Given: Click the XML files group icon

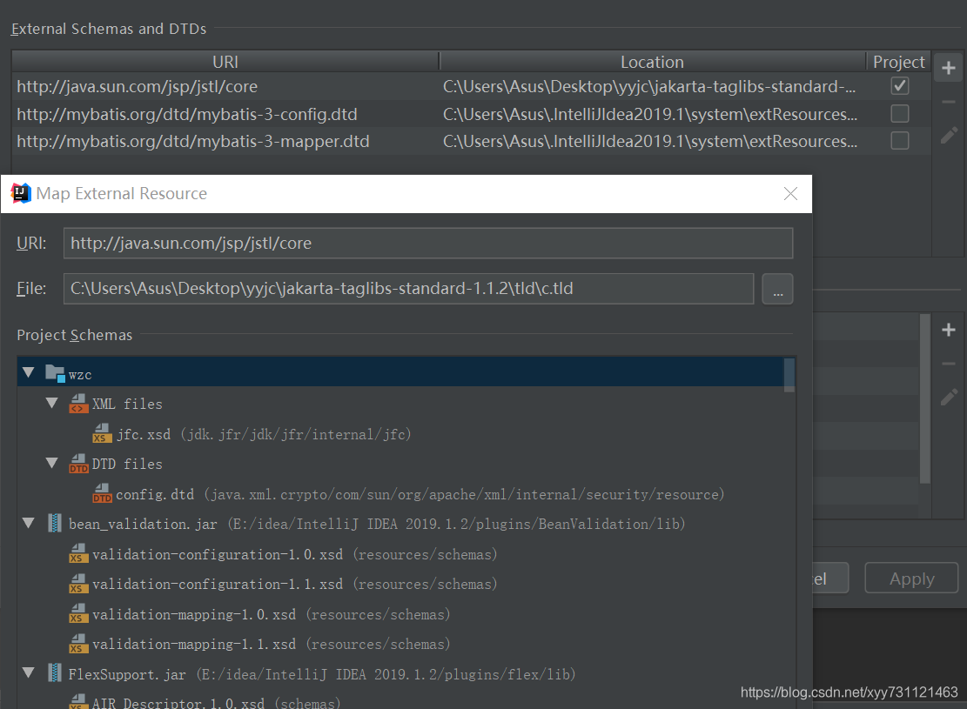Looking at the screenshot, I should [77, 403].
